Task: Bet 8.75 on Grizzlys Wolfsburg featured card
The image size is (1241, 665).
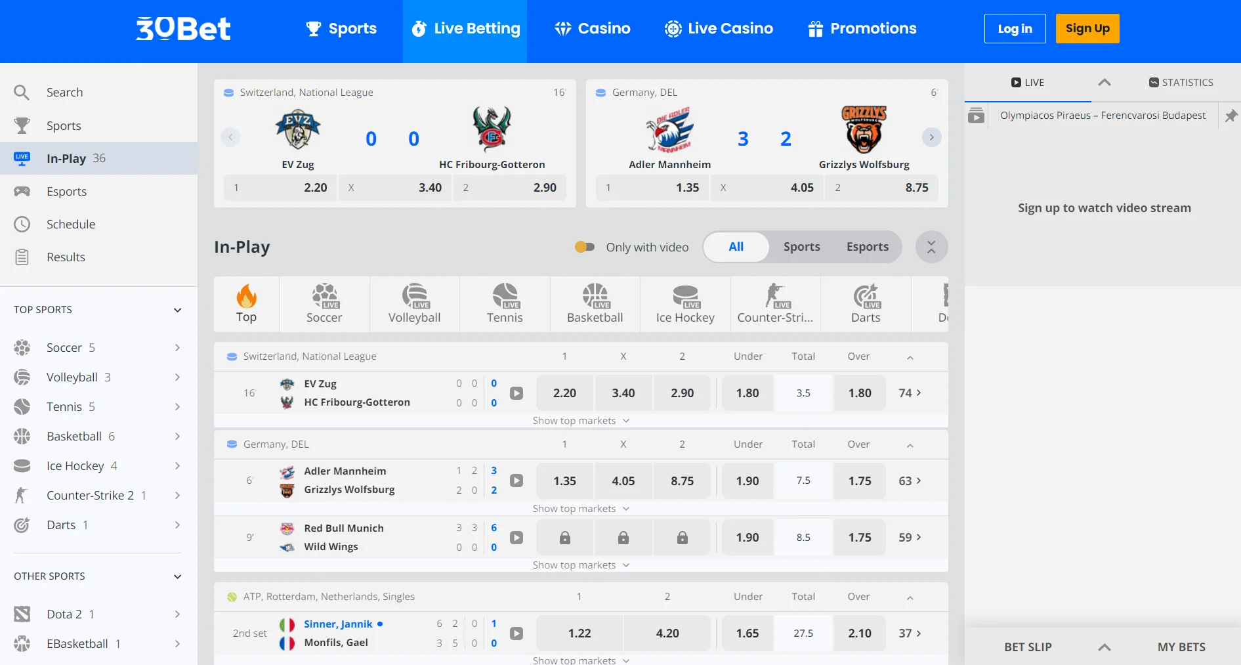Action: (881, 188)
